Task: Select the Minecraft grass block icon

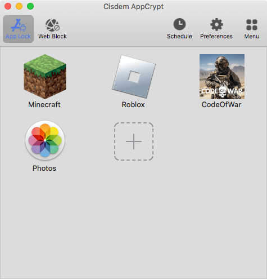Action: click(x=45, y=77)
